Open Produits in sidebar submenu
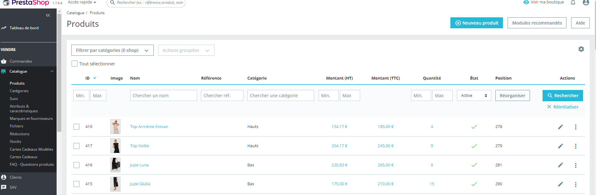The width and height of the screenshot is (596, 195). click(17, 83)
